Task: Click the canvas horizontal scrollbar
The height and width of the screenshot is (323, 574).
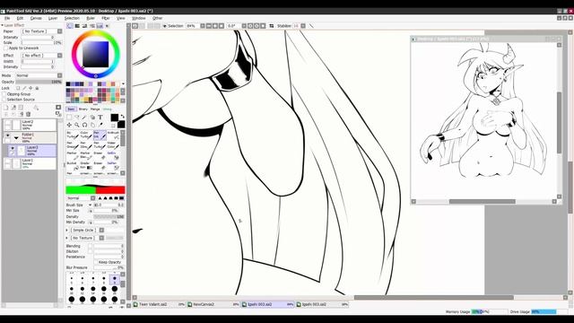Action: (x=434, y=297)
